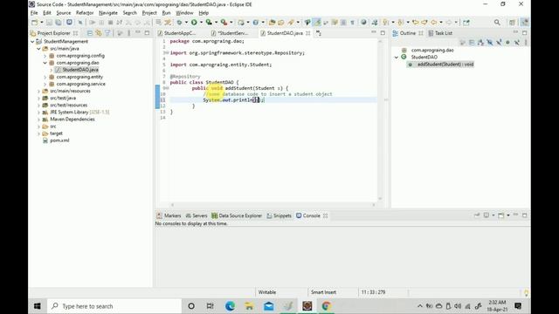
Task: Open Chrome from the taskbar
Action: coord(326,306)
